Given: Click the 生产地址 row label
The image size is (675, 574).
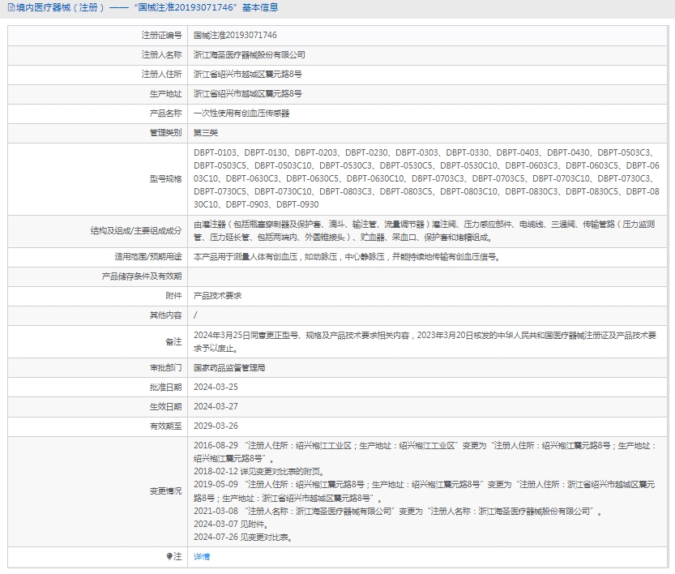Looking at the screenshot, I should point(165,94).
